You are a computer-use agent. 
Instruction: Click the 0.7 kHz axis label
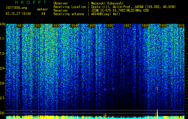(2, 98)
